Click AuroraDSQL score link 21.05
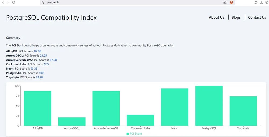 (43, 56)
